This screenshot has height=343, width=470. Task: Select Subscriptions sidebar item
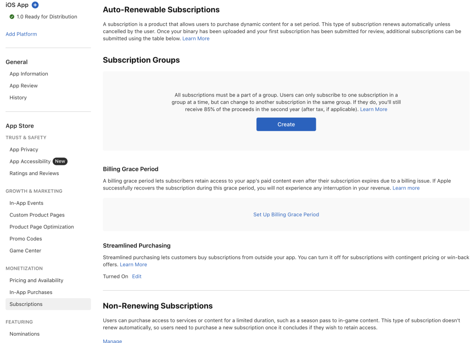[x=48, y=304]
